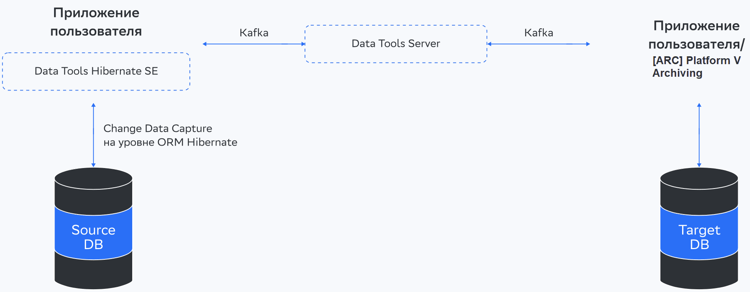Select the Data Tools Server box
Viewport: 750px width, 292px height.
click(396, 44)
